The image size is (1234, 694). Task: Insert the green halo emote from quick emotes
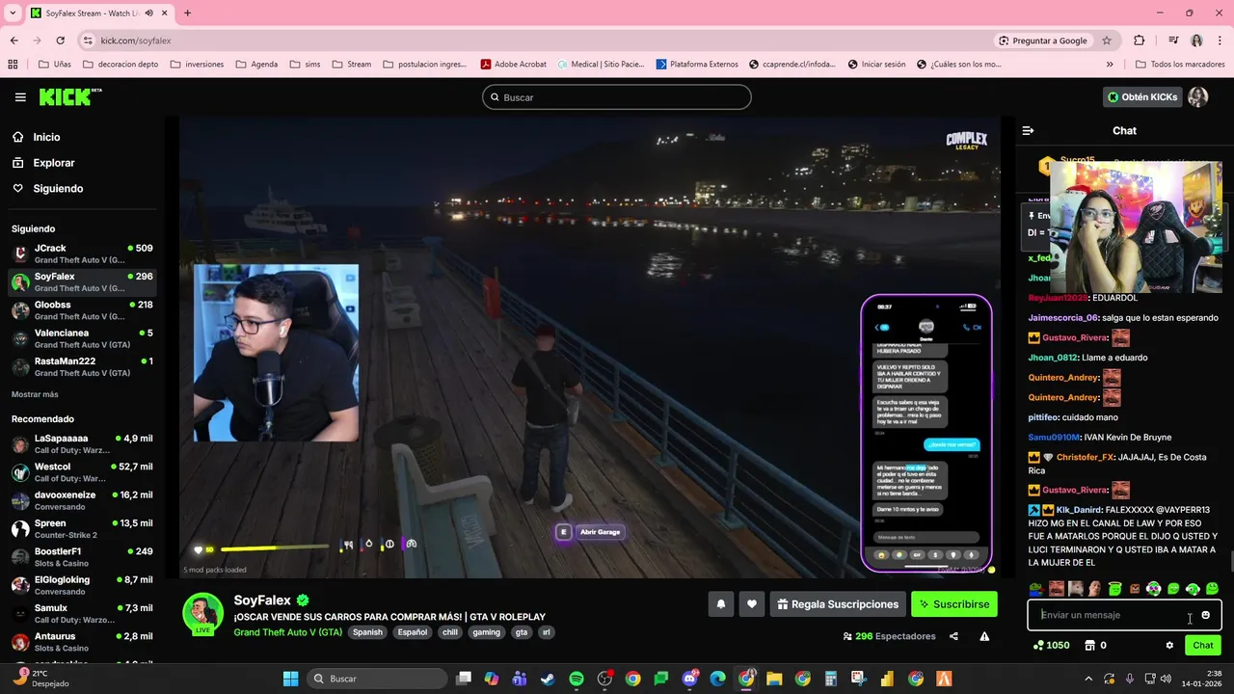coord(1114,588)
